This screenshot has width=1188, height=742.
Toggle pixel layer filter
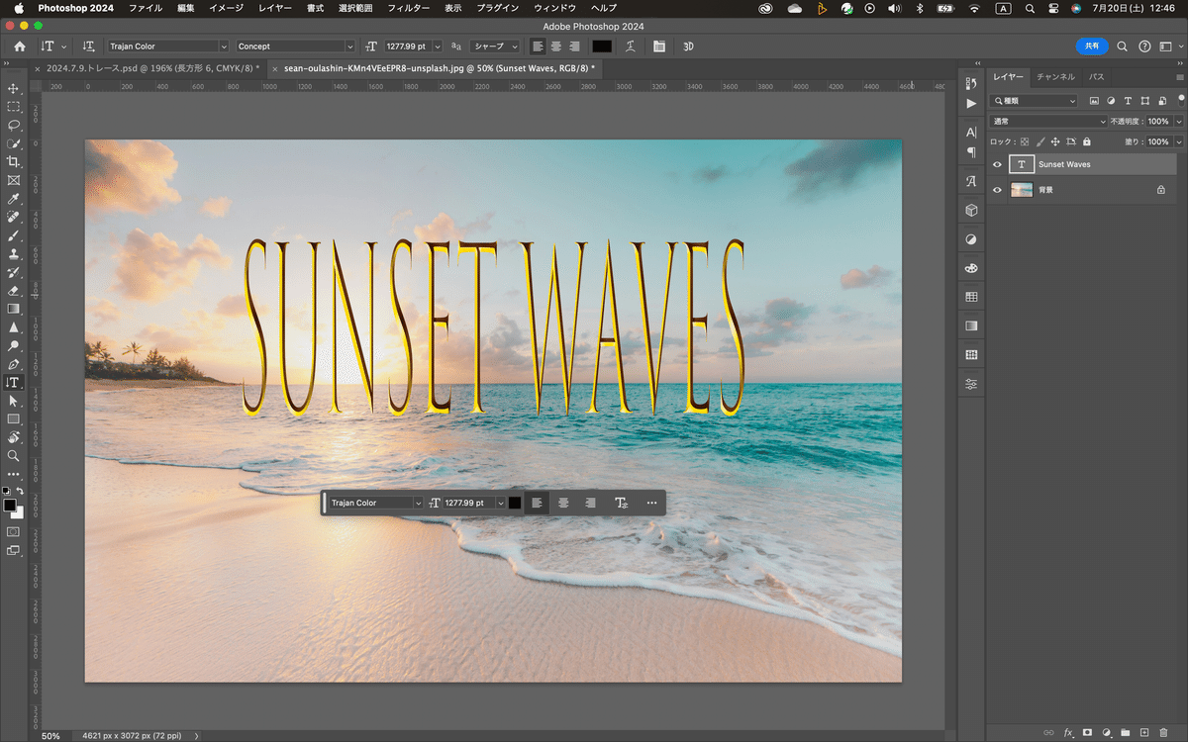click(1094, 101)
